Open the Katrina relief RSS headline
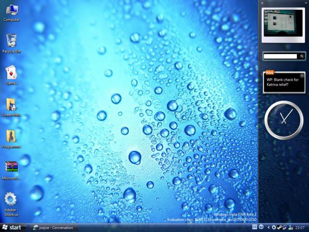 (x=282, y=82)
